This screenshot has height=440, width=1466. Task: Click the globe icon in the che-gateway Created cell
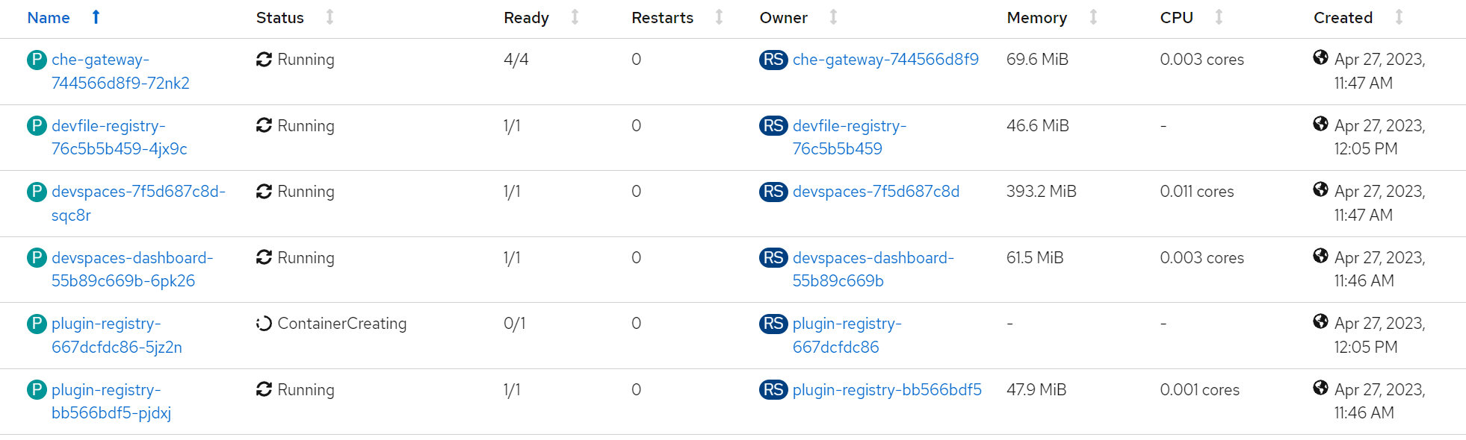click(x=1320, y=57)
